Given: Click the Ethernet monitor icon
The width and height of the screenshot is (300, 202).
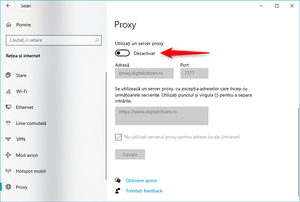Looking at the screenshot, I should pyautogui.click(x=8, y=107).
